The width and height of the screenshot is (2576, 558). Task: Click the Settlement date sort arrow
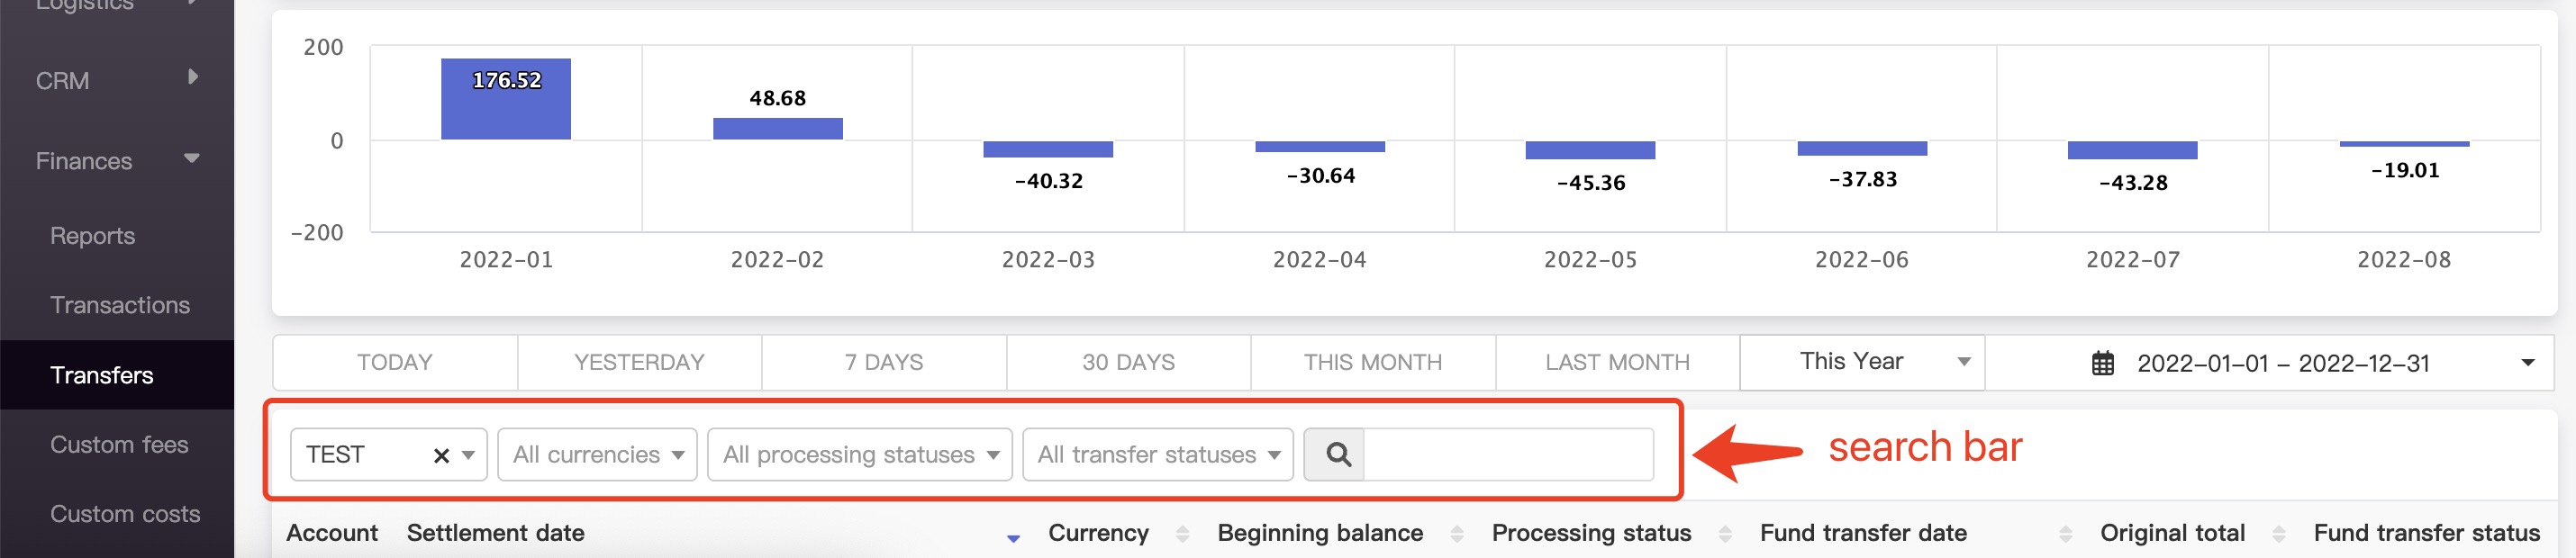pos(1013,537)
